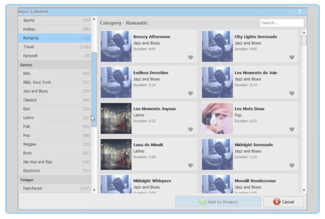Click inside the Search field
325x219 pixels.
pyautogui.click(x=282, y=23)
